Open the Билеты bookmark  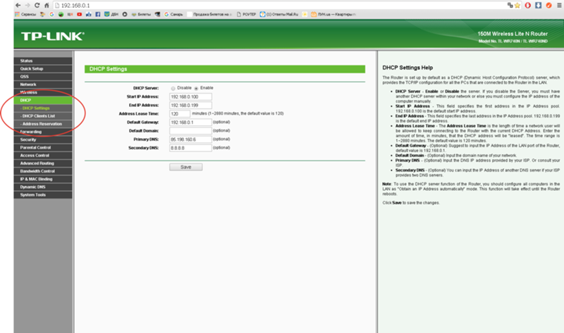pos(141,14)
